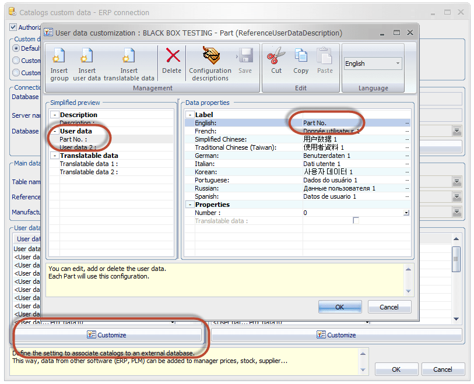The width and height of the screenshot is (474, 384).
Task: Toggle the Translatable data checkbox
Action: (x=356, y=221)
